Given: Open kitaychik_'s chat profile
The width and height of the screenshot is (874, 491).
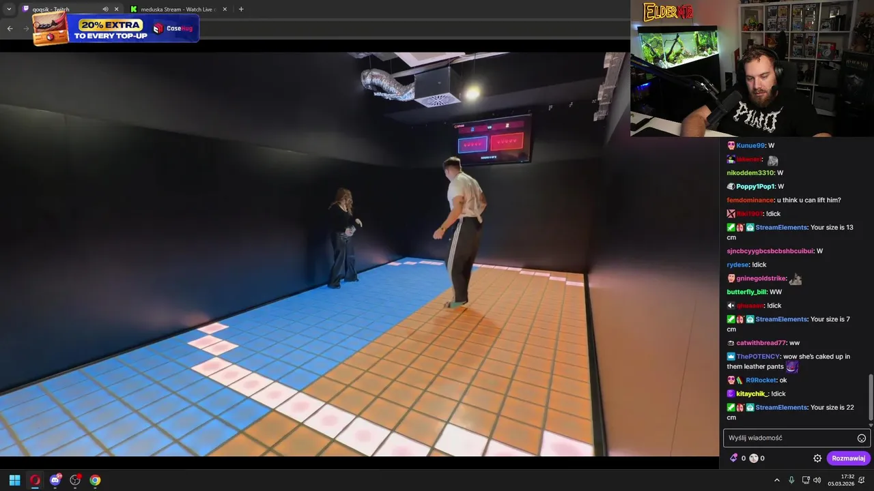Looking at the screenshot, I should 752,393.
